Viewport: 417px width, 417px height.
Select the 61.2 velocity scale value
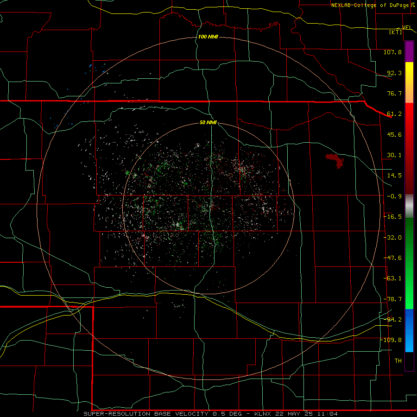pyautogui.click(x=394, y=114)
